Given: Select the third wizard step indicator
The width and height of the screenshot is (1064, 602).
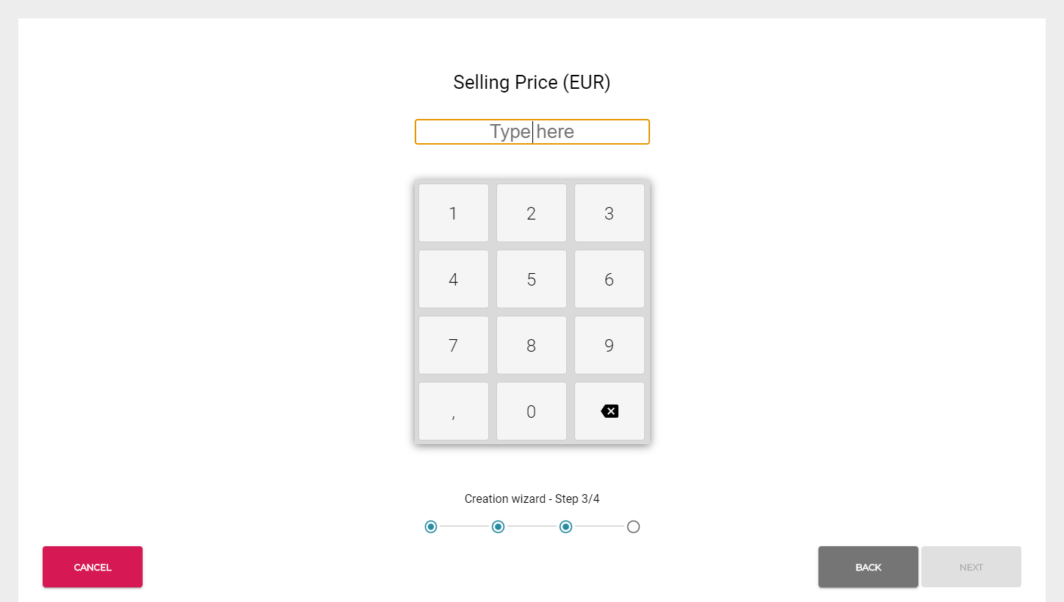Looking at the screenshot, I should pos(566,526).
